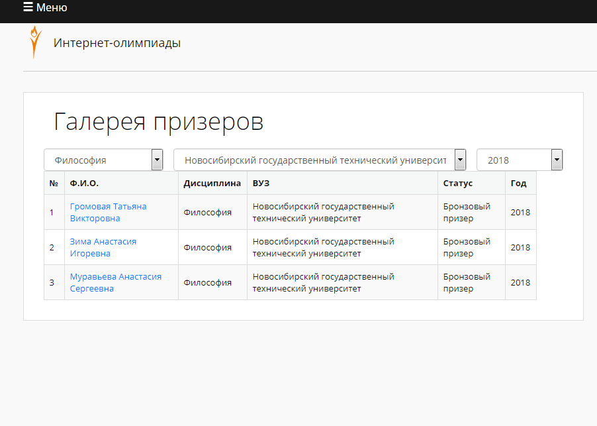Click year 2018 in Муравьева row
Viewport: 597px width, 426px height.
pyautogui.click(x=521, y=282)
